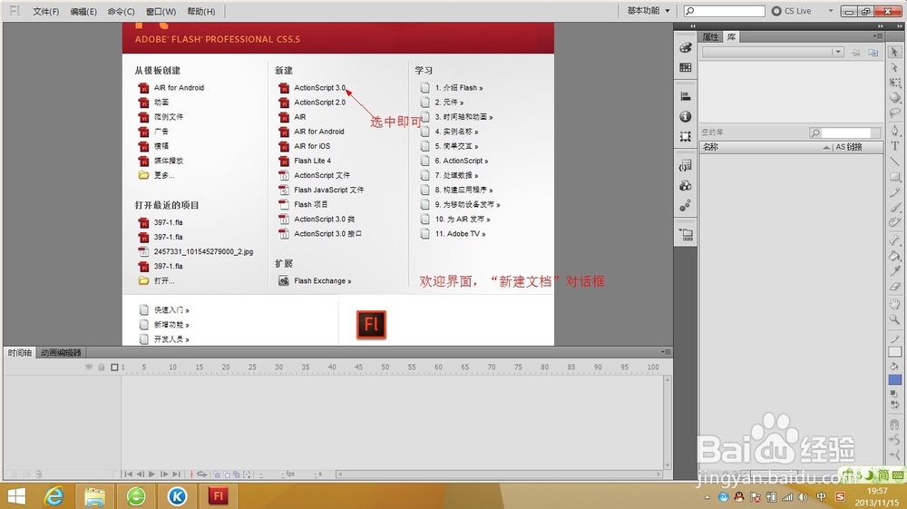Reset colors to black and white

894,394
